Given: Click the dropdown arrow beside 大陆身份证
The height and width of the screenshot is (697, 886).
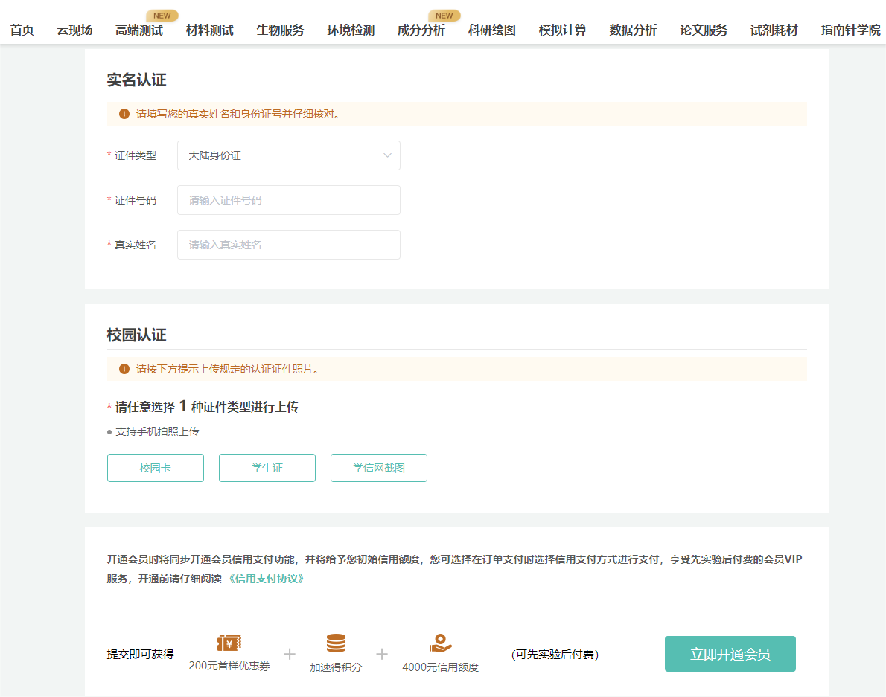Looking at the screenshot, I should pyautogui.click(x=387, y=155).
